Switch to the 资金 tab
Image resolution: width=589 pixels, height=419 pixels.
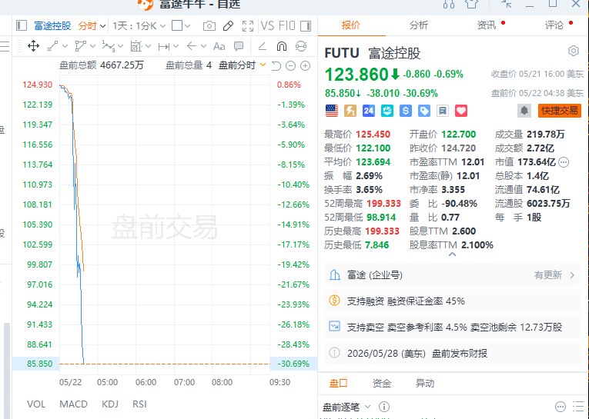point(381,383)
